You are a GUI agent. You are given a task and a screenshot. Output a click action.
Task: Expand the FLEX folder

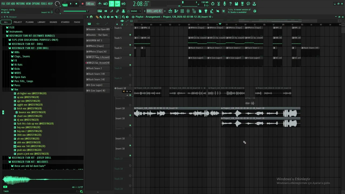pyautogui.click(x=12, y=27)
